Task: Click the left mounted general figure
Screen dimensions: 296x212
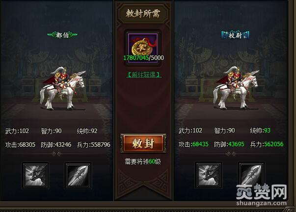Action: click(x=62, y=88)
